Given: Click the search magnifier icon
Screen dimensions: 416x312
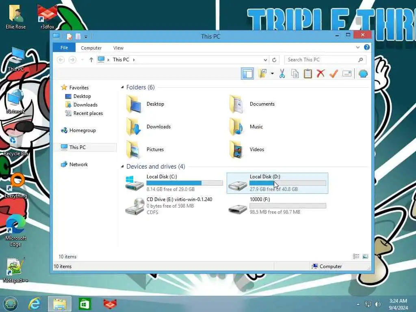Looking at the screenshot, I should tap(360, 60).
